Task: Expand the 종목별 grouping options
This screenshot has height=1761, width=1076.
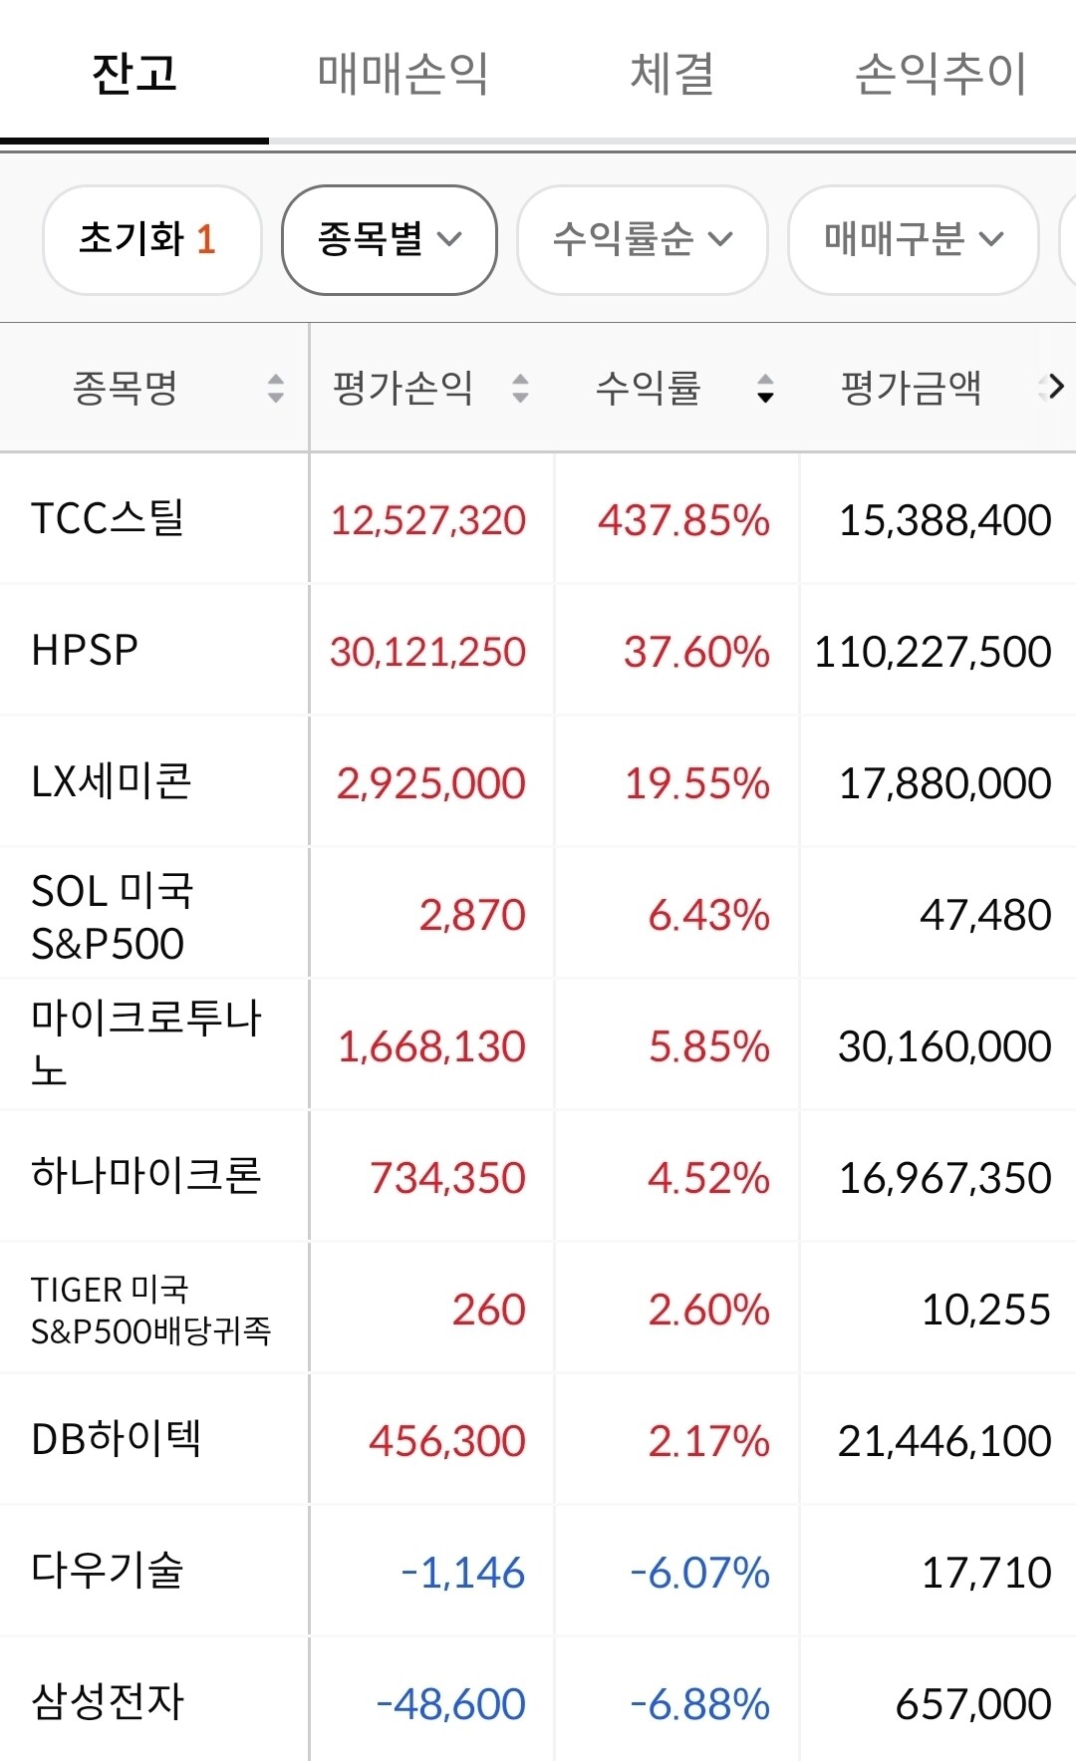Action: (x=389, y=240)
